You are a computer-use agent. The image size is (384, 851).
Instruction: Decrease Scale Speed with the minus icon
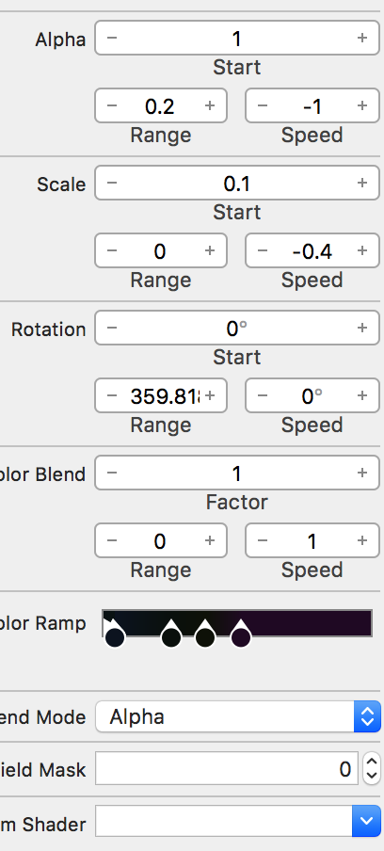263,250
